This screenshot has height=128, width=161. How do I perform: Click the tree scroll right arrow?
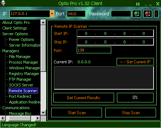tap(38, 118)
